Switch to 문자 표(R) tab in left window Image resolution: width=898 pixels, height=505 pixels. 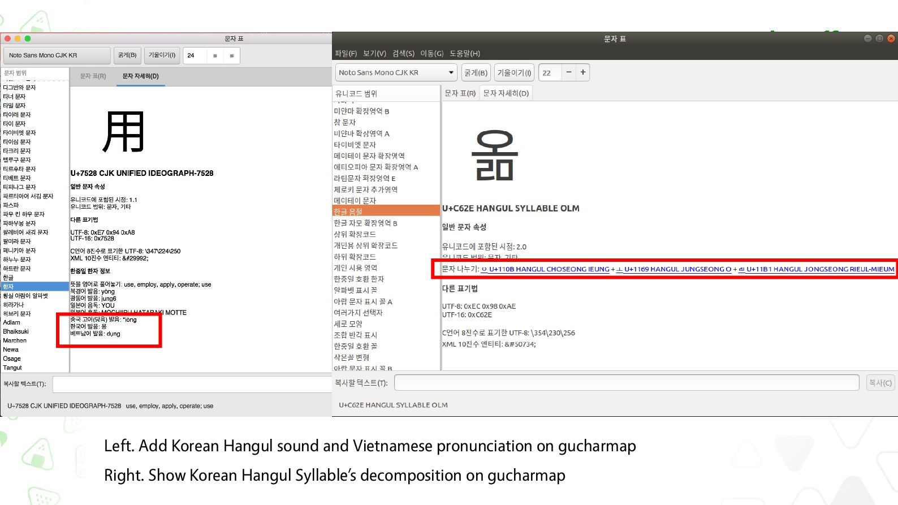tap(93, 76)
